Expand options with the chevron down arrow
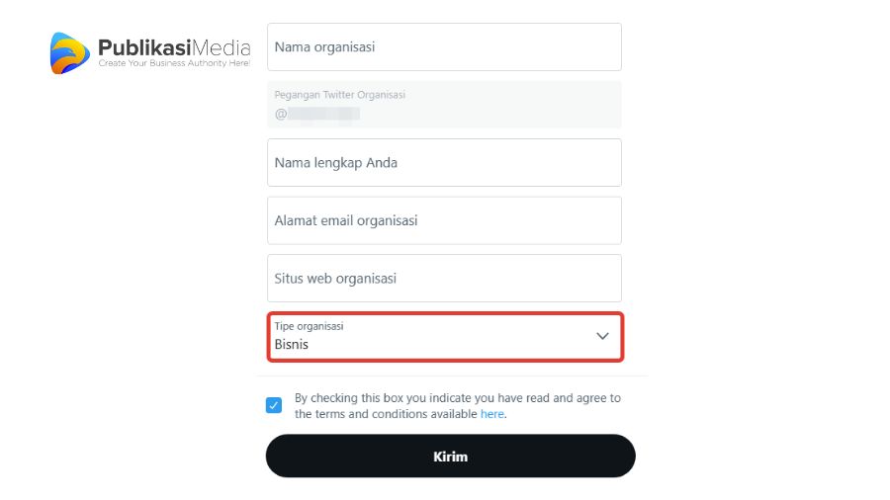This screenshot has height=500, width=890. pyautogui.click(x=602, y=336)
